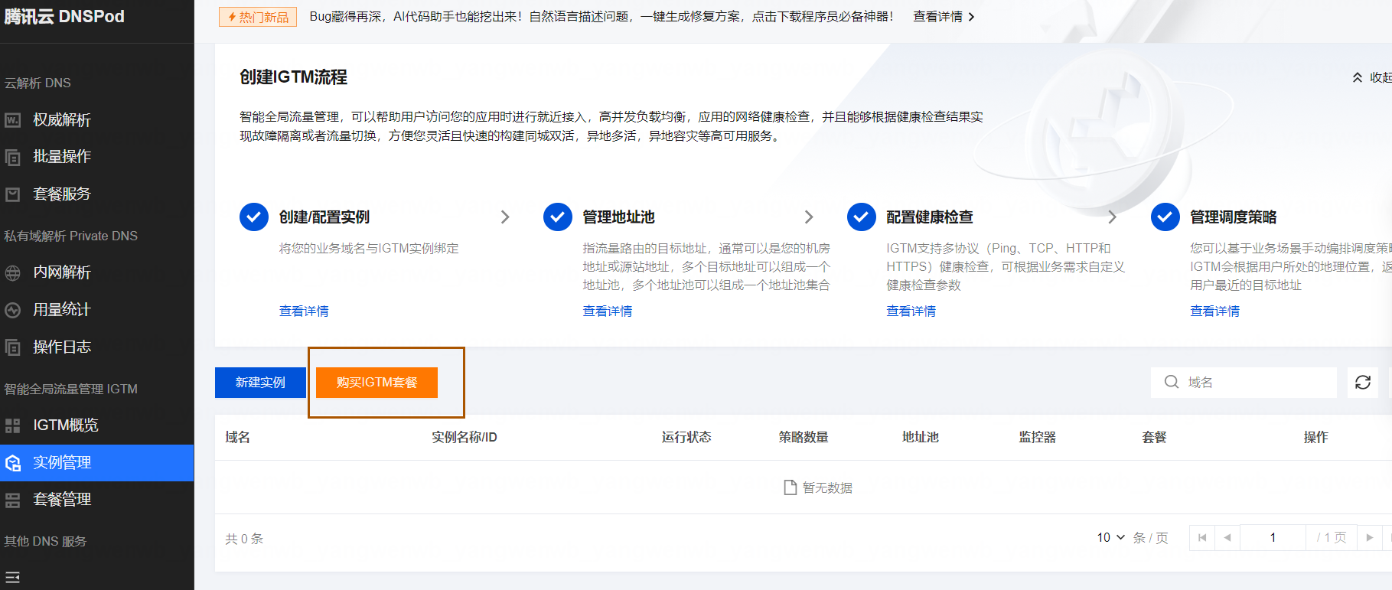
Task: Collapse the sidebar with the bottom menu icon
Action: [x=13, y=577]
